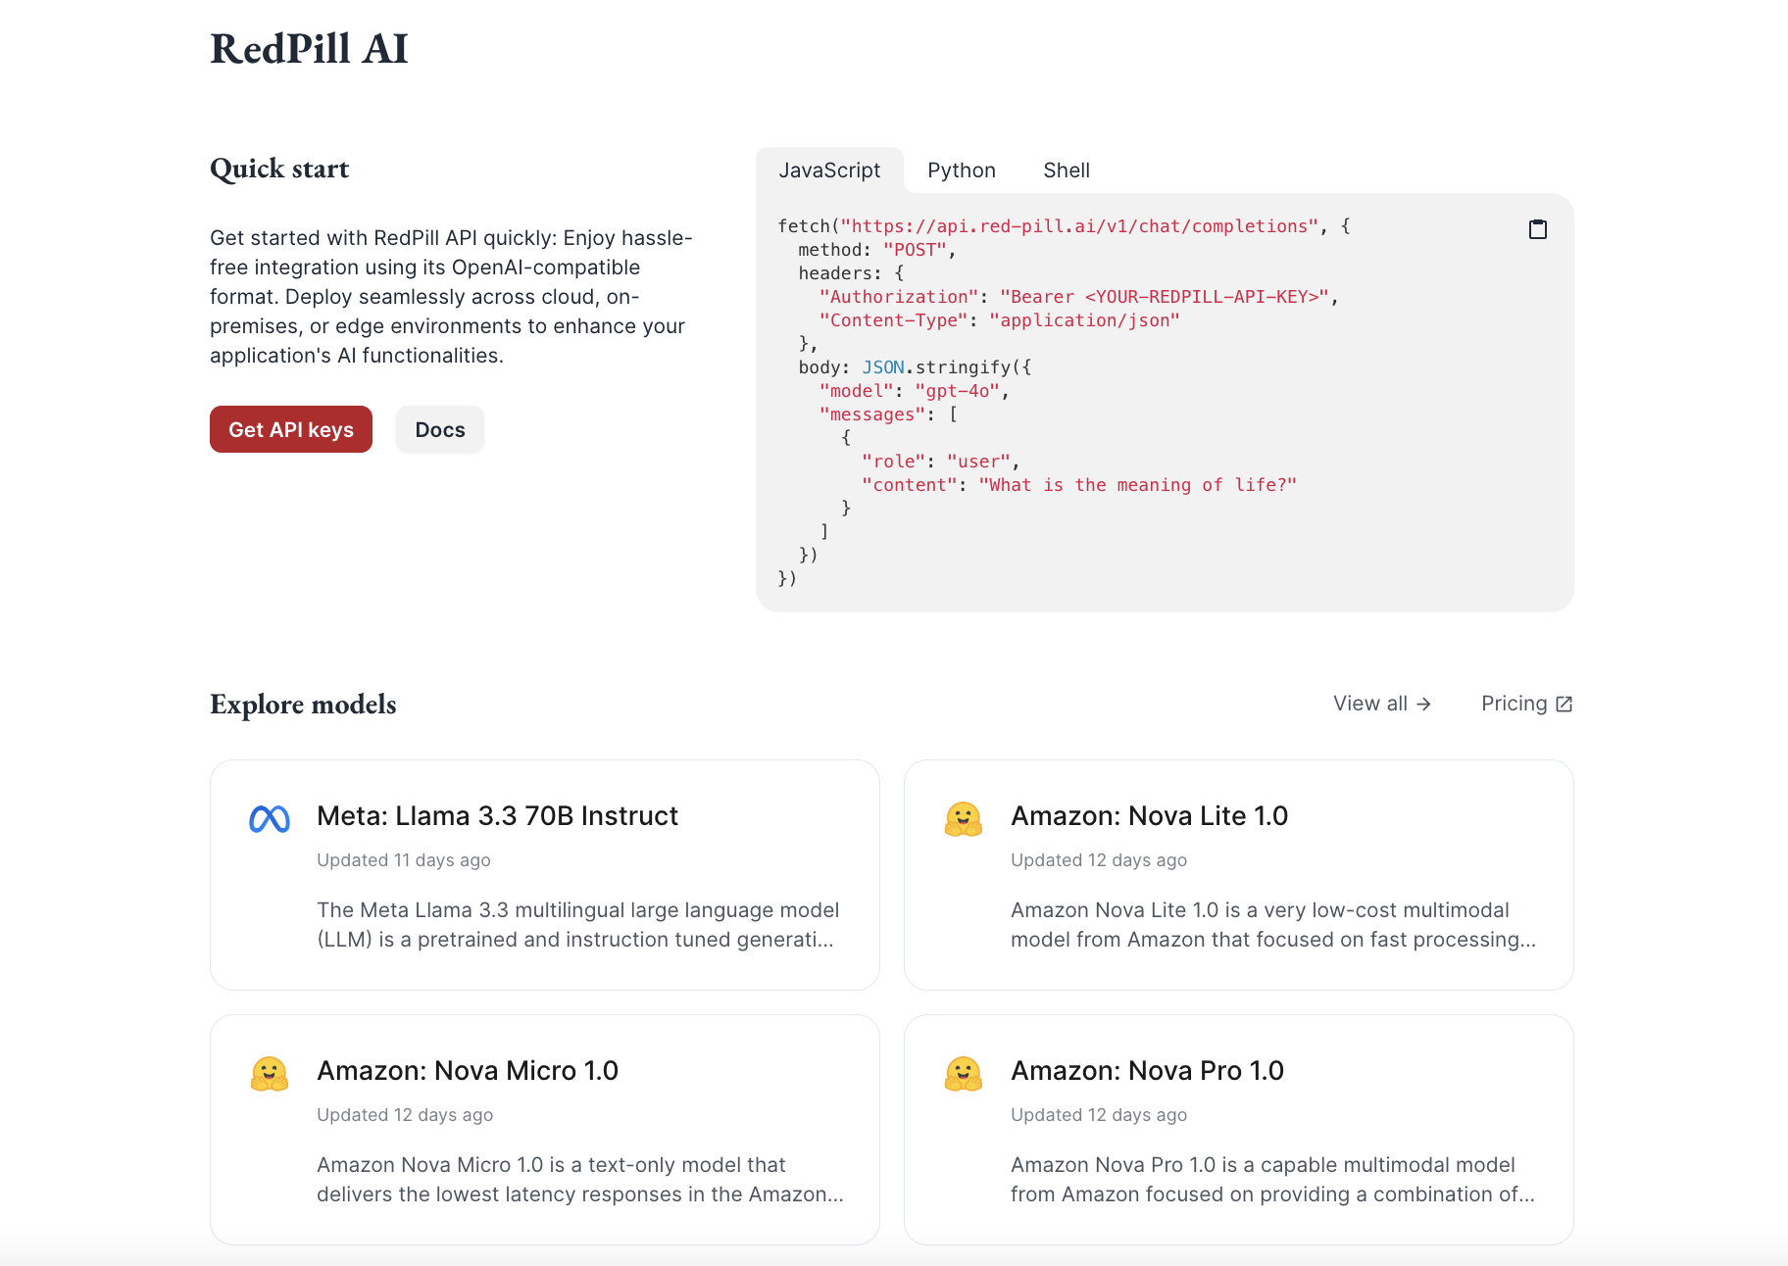This screenshot has width=1788, height=1266.
Task: Click the external link icon next to Pricing
Action: click(1564, 704)
